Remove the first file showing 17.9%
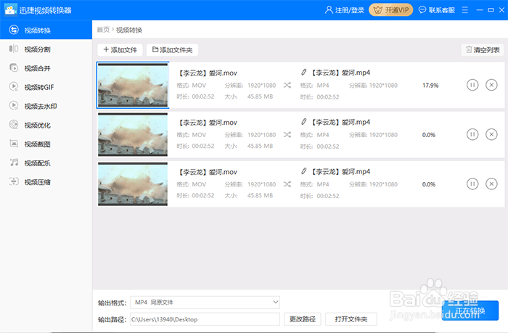 pos(491,85)
